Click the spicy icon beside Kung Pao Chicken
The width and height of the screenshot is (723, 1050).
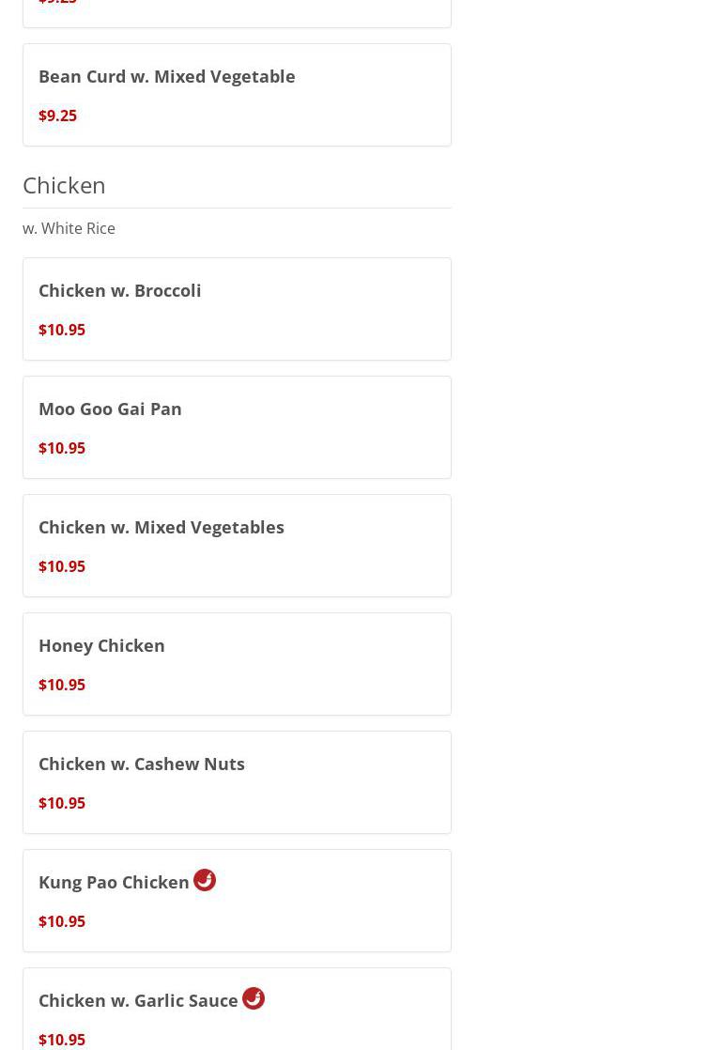pos(205,880)
